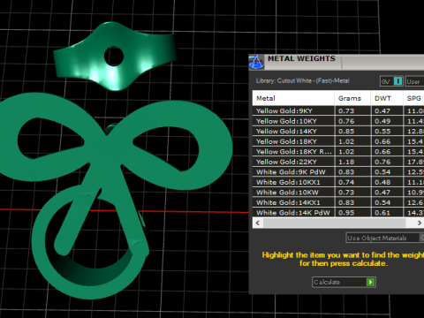Click the Metal Weights panel title
The image size is (424, 318).
[x=301, y=58]
